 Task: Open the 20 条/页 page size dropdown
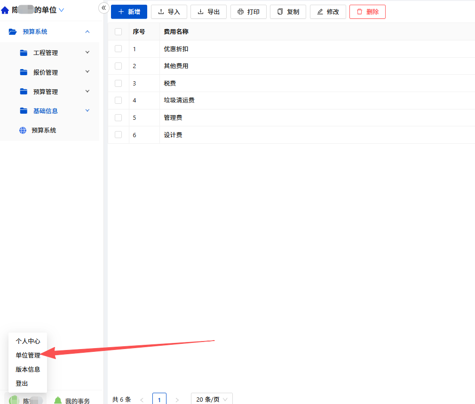(x=212, y=399)
